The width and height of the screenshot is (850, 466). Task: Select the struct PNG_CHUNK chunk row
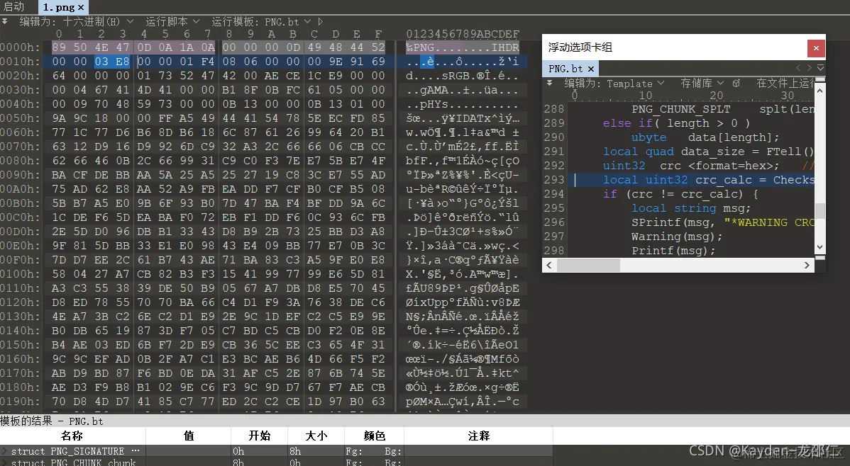pyautogui.click(x=277, y=462)
